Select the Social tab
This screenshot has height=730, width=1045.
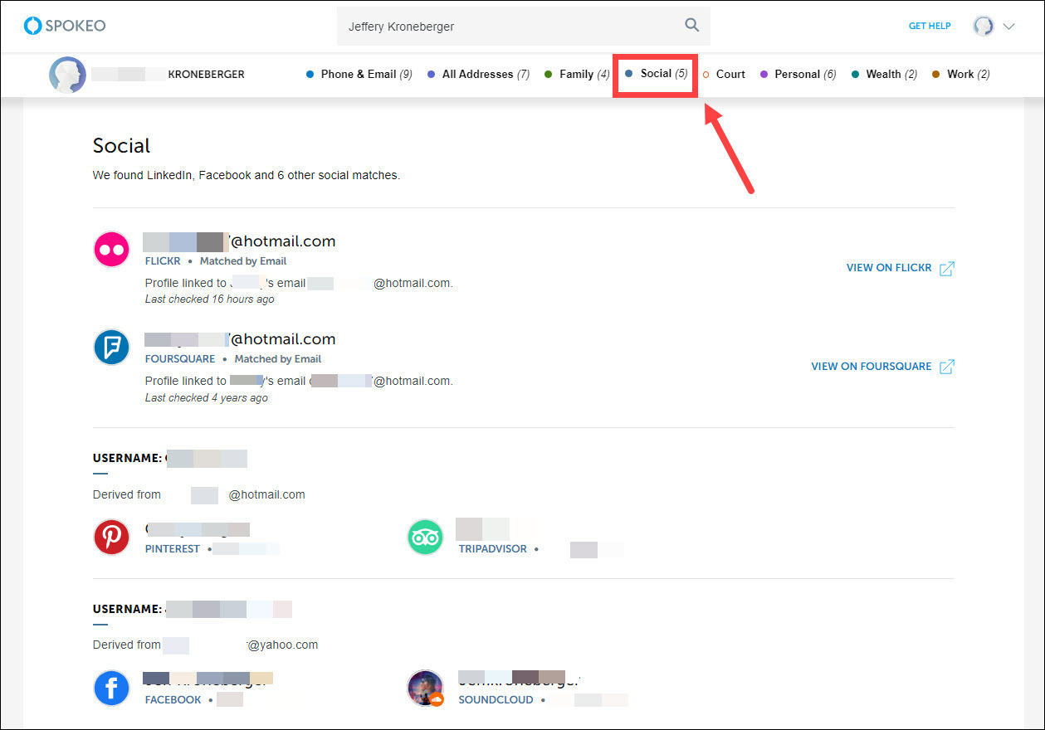coord(656,74)
